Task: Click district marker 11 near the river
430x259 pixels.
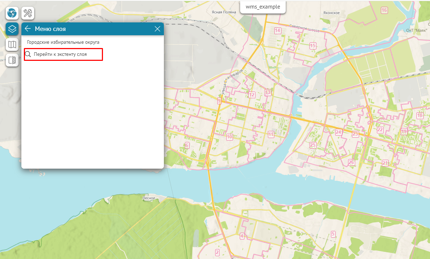Action: (x=271, y=134)
